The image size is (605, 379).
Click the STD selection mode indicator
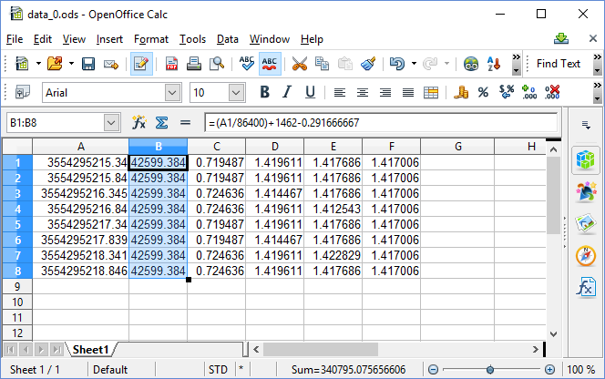(218, 369)
